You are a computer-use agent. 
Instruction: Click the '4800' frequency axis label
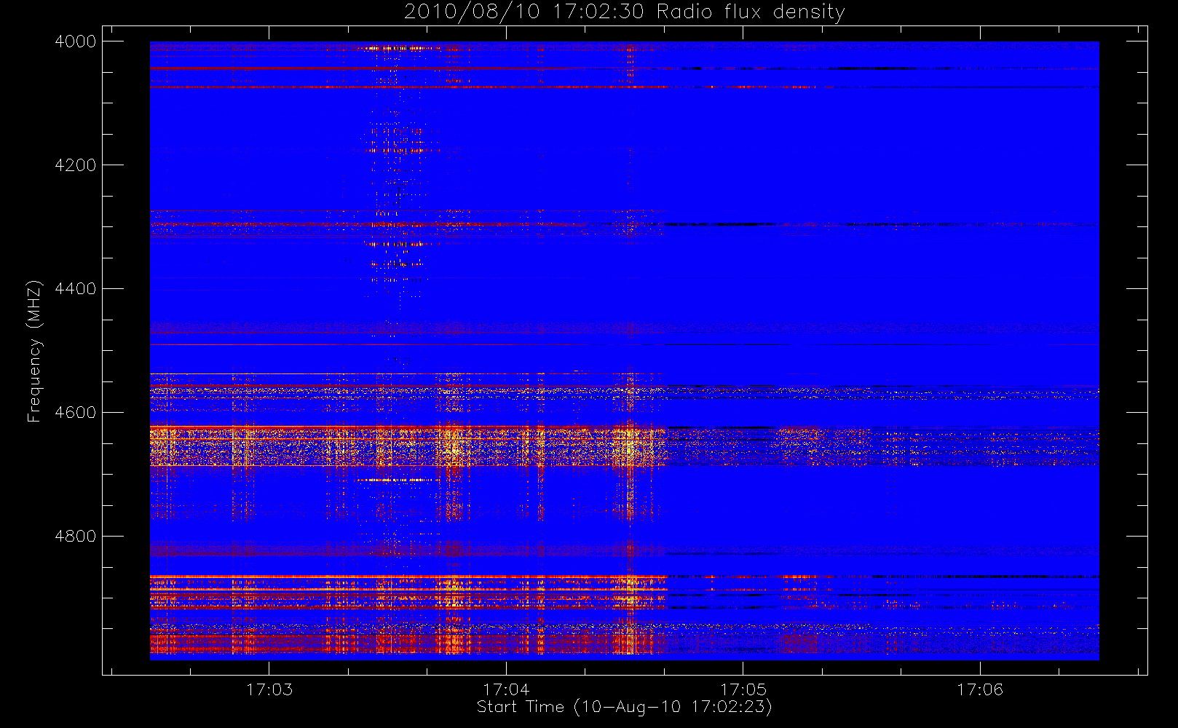pyautogui.click(x=76, y=537)
